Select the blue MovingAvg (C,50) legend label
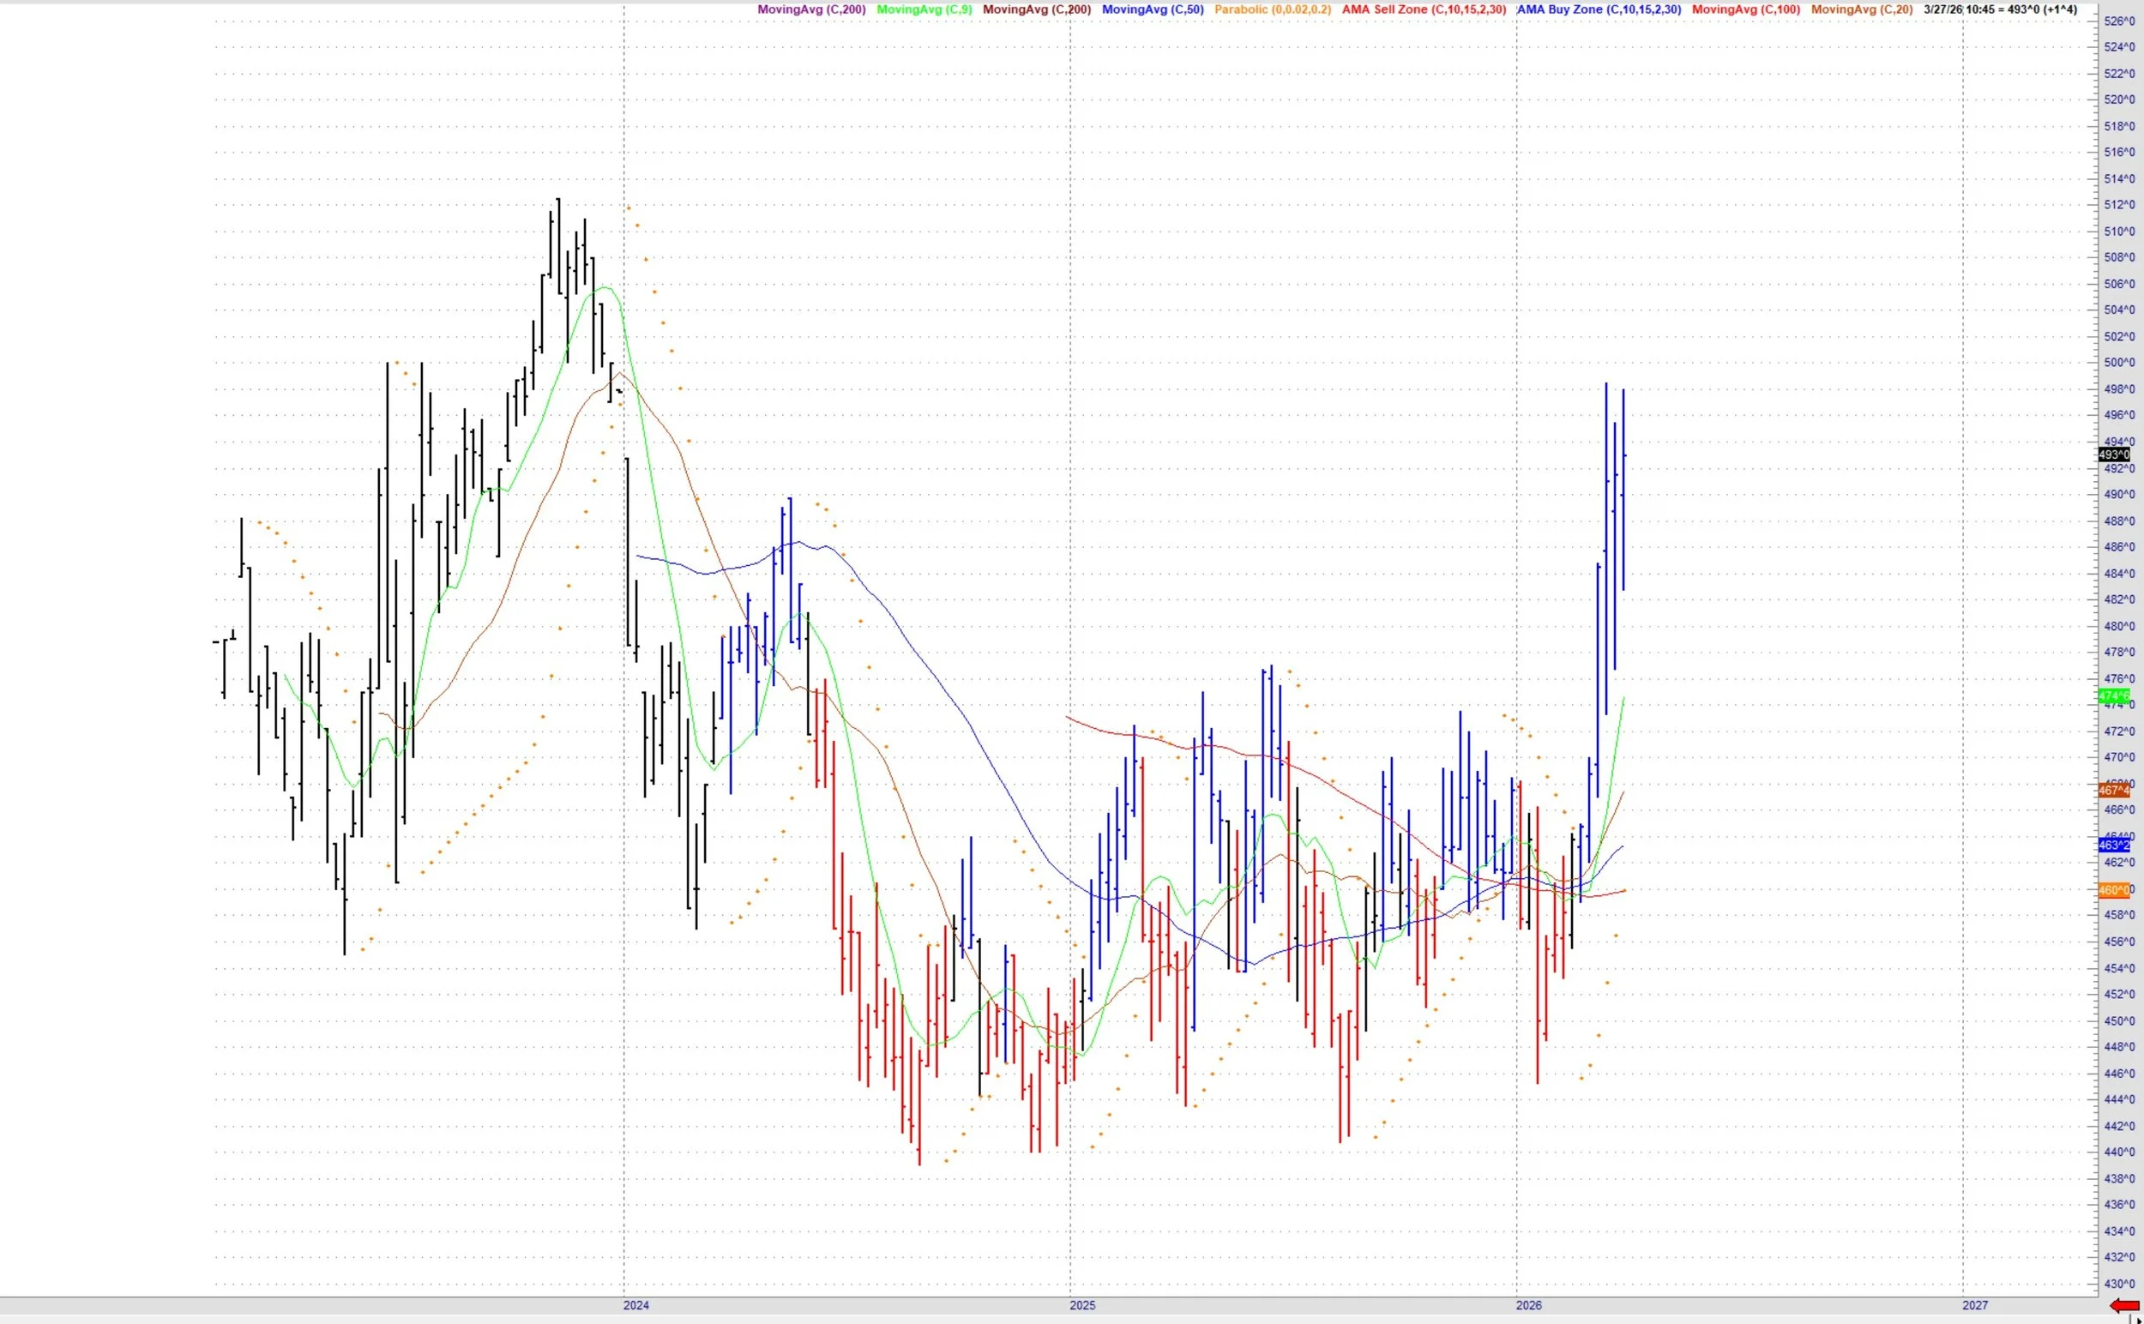Screen dimensions: 2144x1324 [1153, 9]
